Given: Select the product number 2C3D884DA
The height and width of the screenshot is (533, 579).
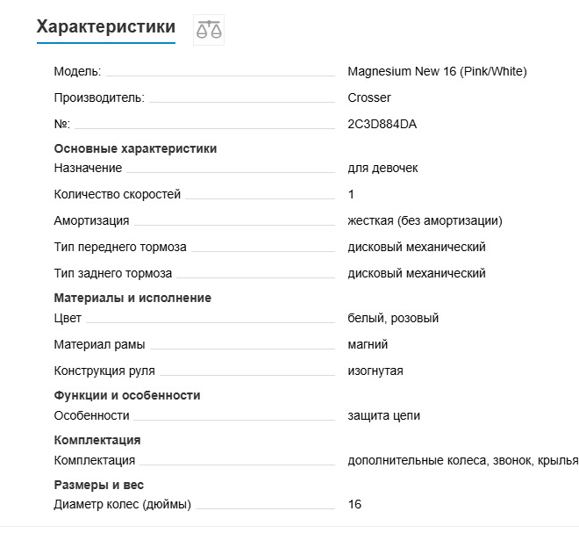Looking at the screenshot, I should (382, 124).
